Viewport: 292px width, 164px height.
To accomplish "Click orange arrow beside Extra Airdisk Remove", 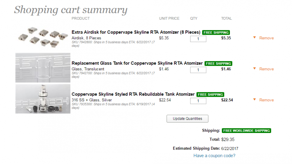I will click(x=254, y=38).
